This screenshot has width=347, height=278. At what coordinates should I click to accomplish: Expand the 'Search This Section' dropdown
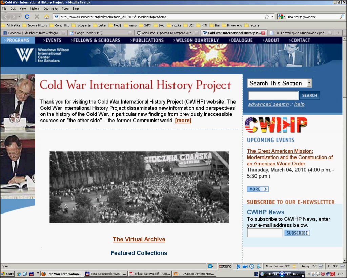309,83
